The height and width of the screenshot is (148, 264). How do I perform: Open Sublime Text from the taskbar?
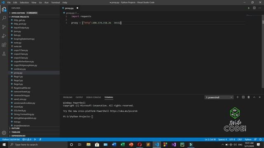148,145
